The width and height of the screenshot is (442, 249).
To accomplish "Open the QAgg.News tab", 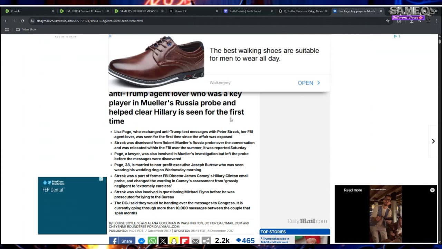I will [x=303, y=11].
